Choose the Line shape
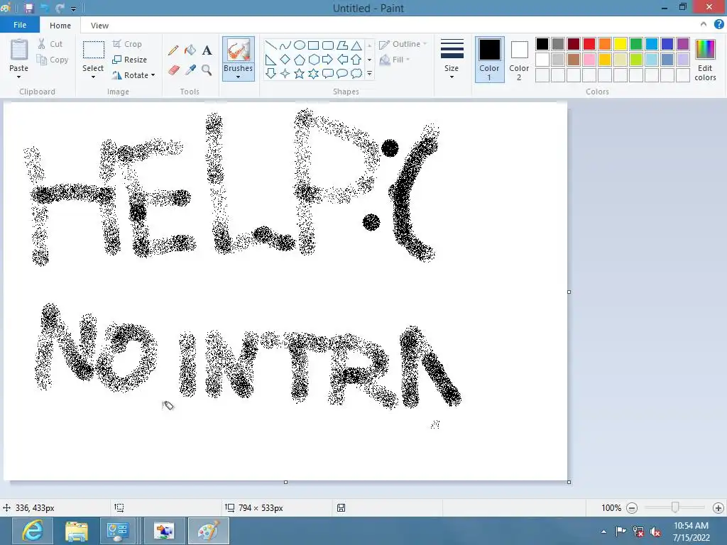Image resolution: width=727 pixels, height=545 pixels. tap(270, 45)
